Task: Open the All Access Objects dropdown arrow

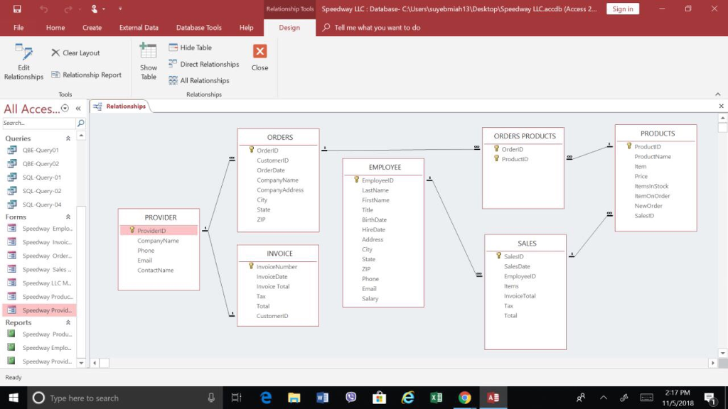Action: point(65,109)
